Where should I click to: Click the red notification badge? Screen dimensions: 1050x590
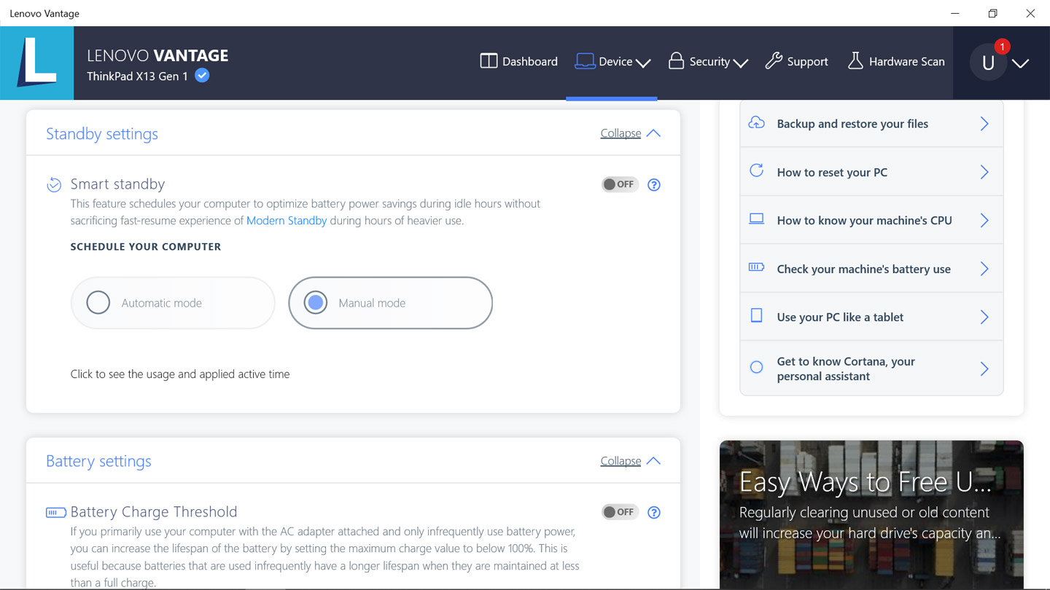[1003, 47]
